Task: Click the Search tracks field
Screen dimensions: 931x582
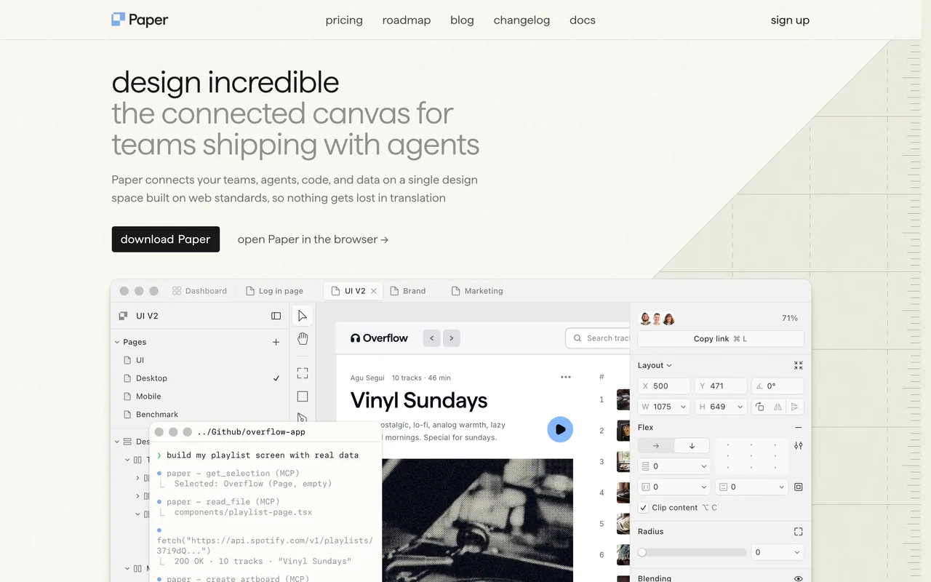Action: click(x=598, y=338)
